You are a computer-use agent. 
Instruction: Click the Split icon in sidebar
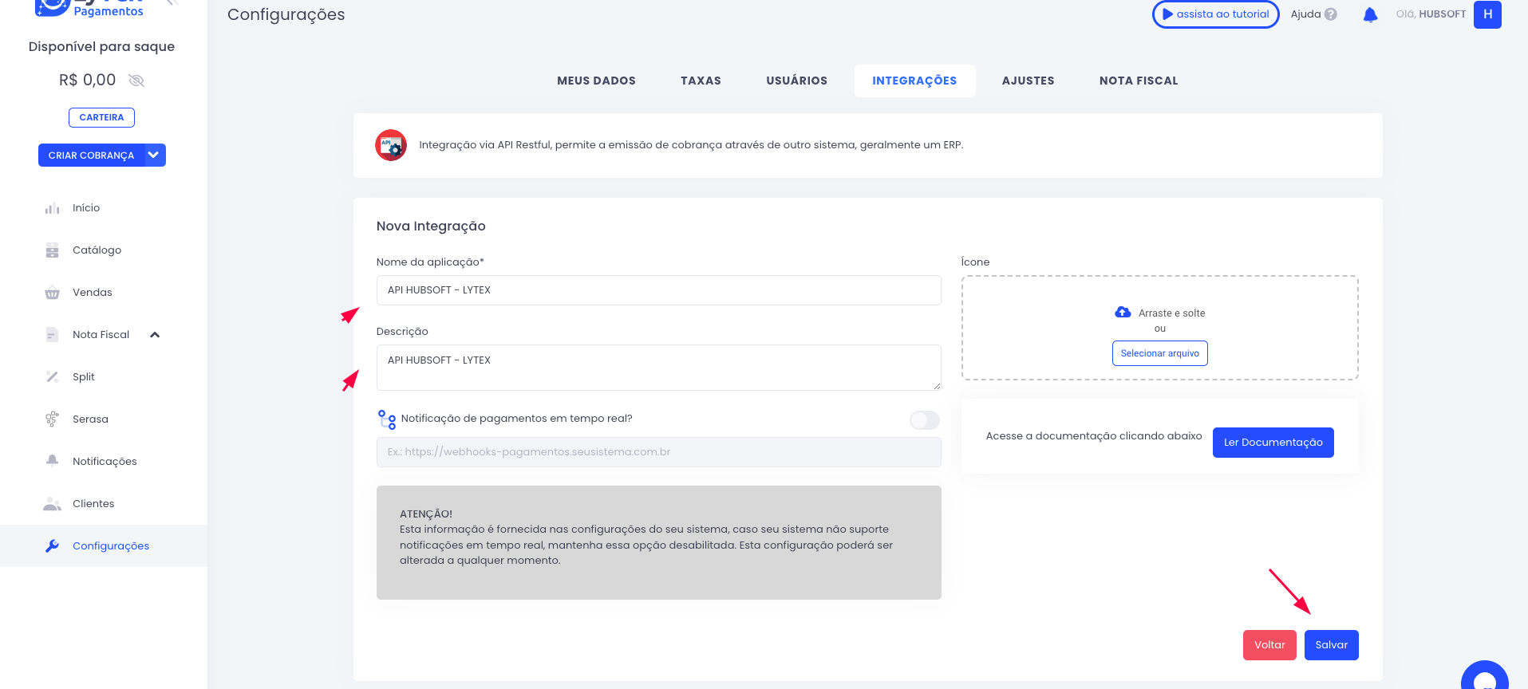tap(53, 377)
